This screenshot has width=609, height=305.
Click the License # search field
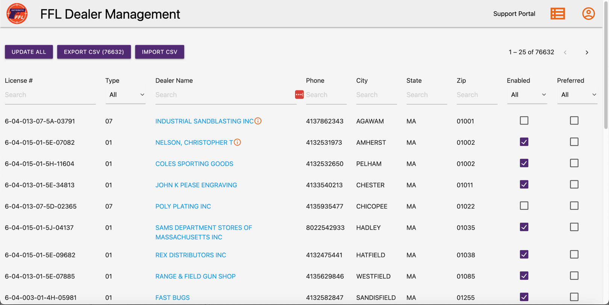click(50, 95)
